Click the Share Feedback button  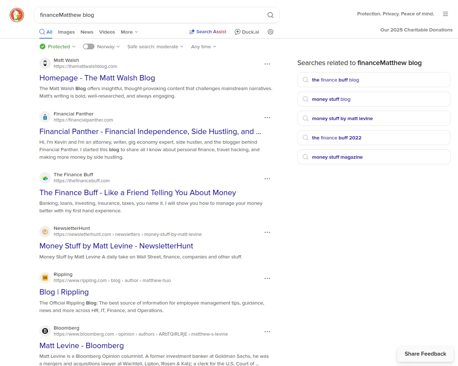pyautogui.click(x=425, y=354)
